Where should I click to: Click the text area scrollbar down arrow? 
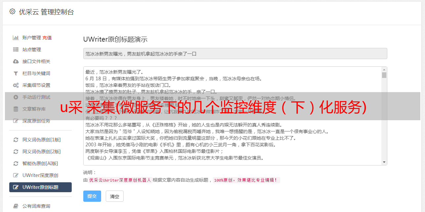(384, 162)
